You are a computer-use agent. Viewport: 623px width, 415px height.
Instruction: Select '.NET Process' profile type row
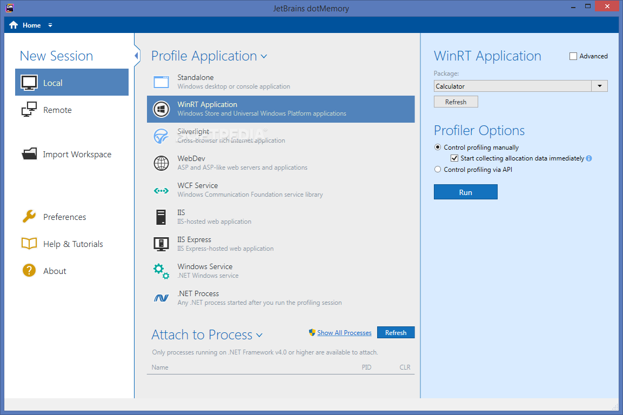[x=281, y=298]
